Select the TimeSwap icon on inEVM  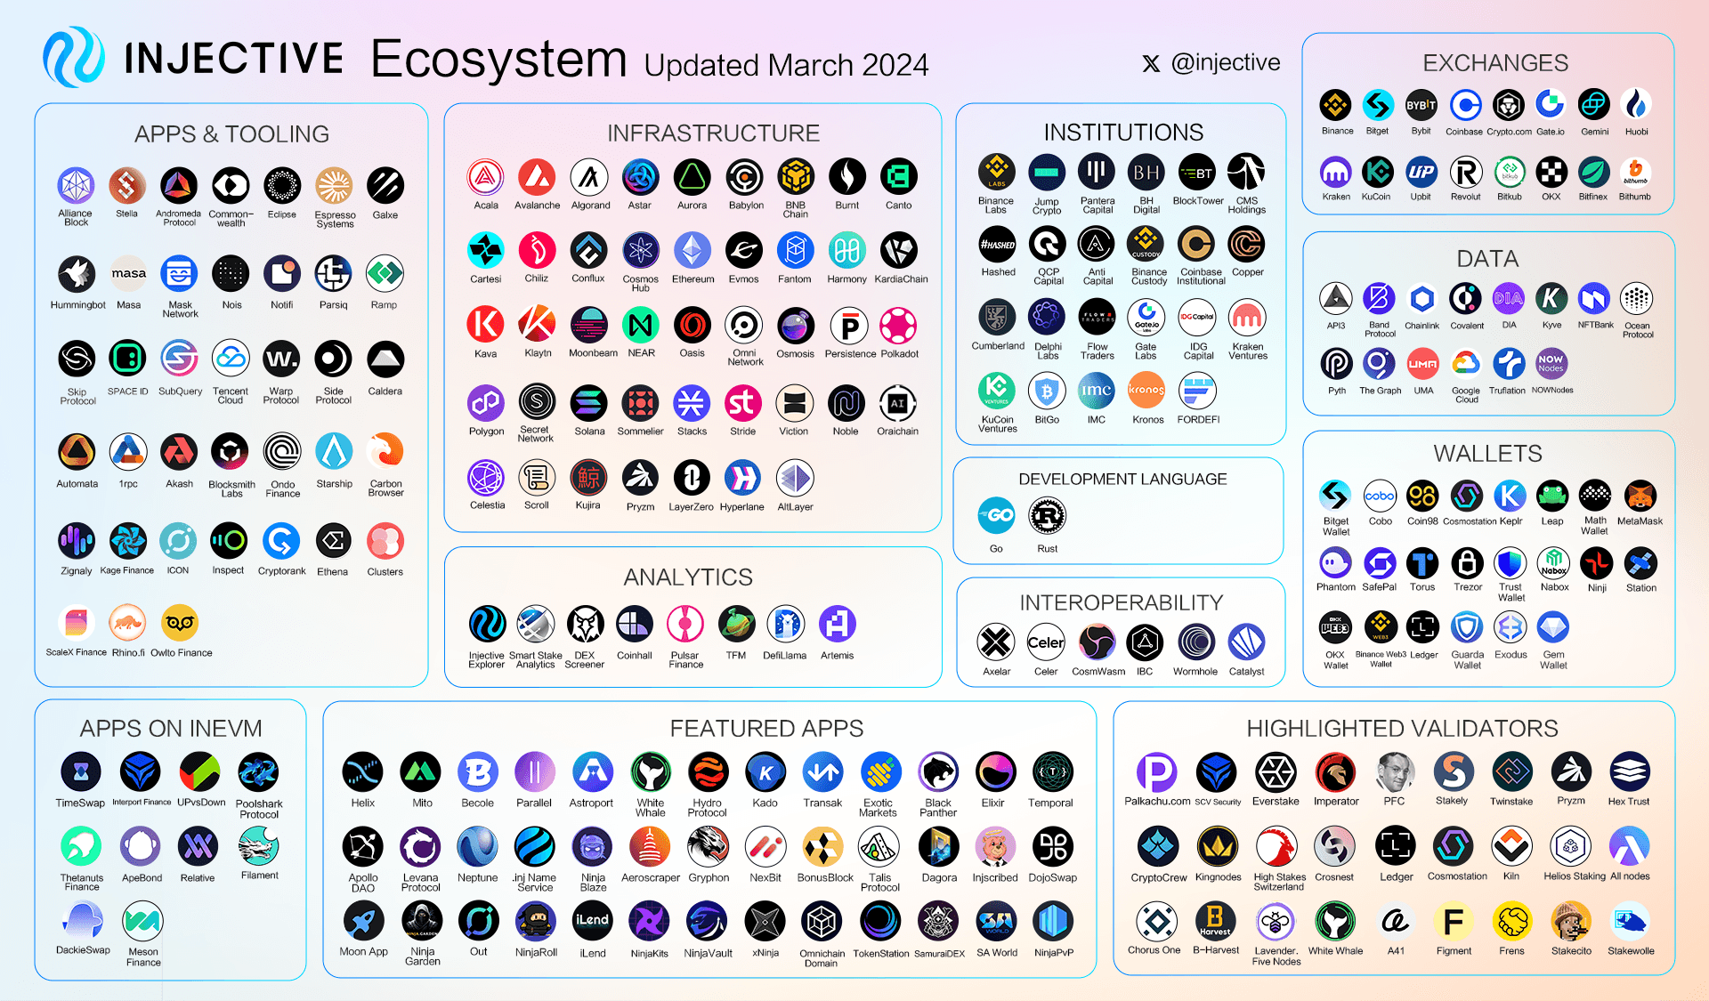81,772
